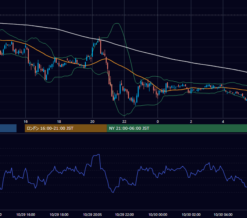
Task: Click the upper Bollinger band peak before 22
Action: tap(117, 24)
